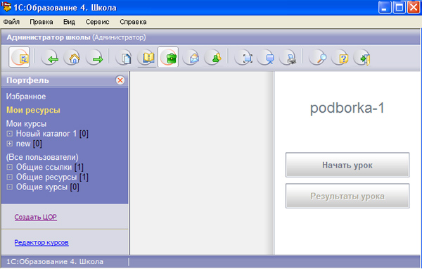
Task: Close the Портфель panel
Action: pyautogui.click(x=120, y=80)
